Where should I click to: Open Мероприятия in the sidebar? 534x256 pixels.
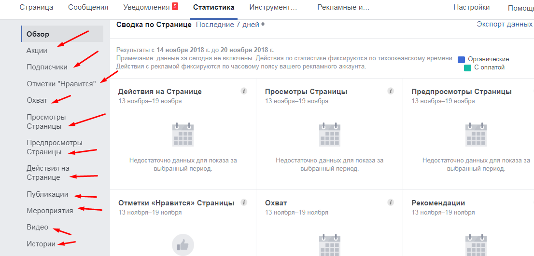(50, 211)
